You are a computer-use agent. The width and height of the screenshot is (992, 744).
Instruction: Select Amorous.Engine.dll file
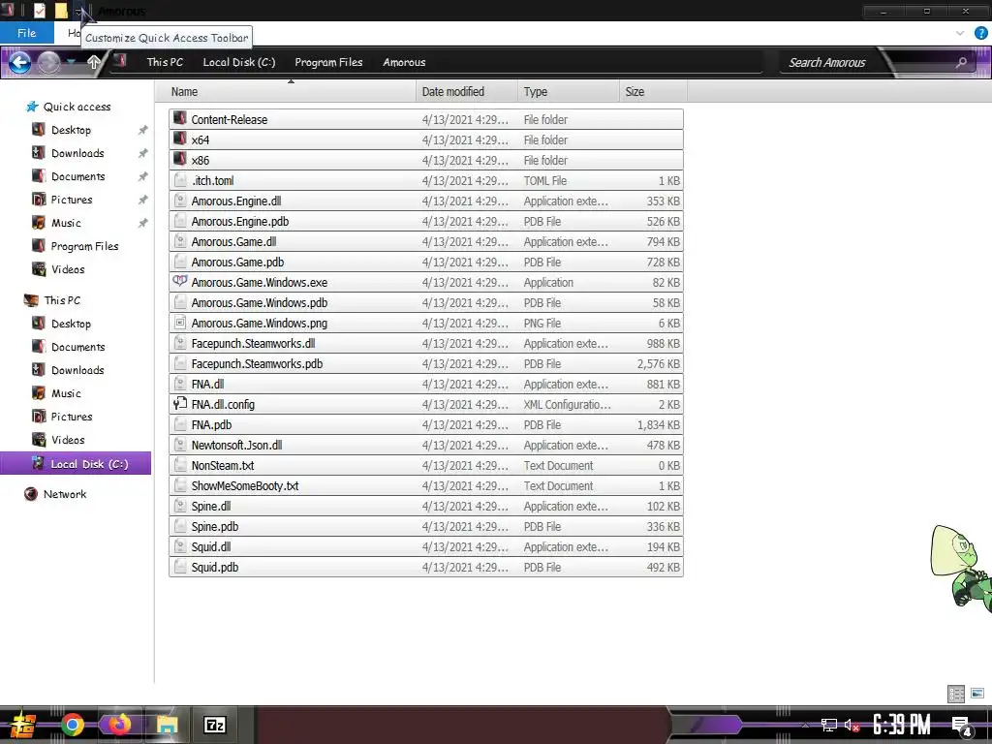click(x=426, y=201)
